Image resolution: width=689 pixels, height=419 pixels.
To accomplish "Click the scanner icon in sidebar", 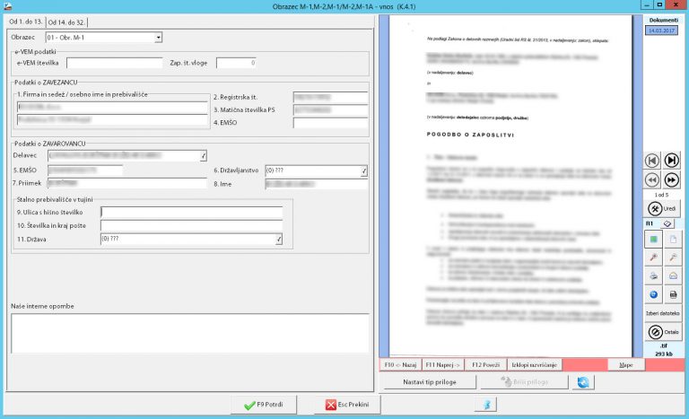I will click(x=673, y=275).
